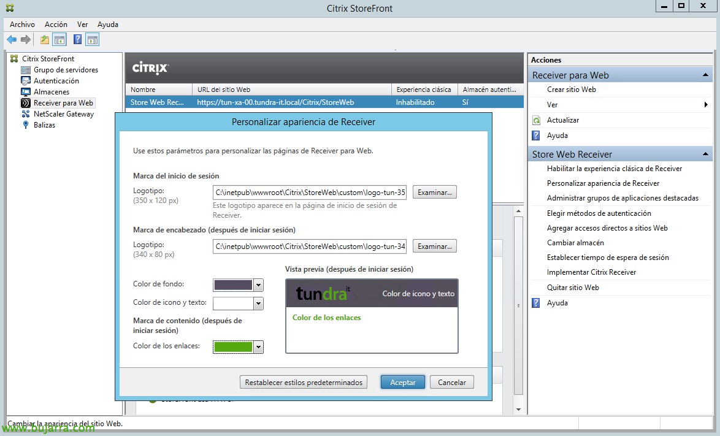
Task: Click the details pane scrollbar down arrow
Action: click(518, 410)
